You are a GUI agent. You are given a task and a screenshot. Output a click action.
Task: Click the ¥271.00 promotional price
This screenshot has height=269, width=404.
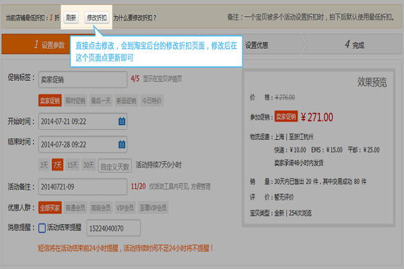click(316, 118)
